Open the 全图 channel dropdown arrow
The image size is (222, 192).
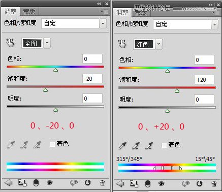(47, 43)
